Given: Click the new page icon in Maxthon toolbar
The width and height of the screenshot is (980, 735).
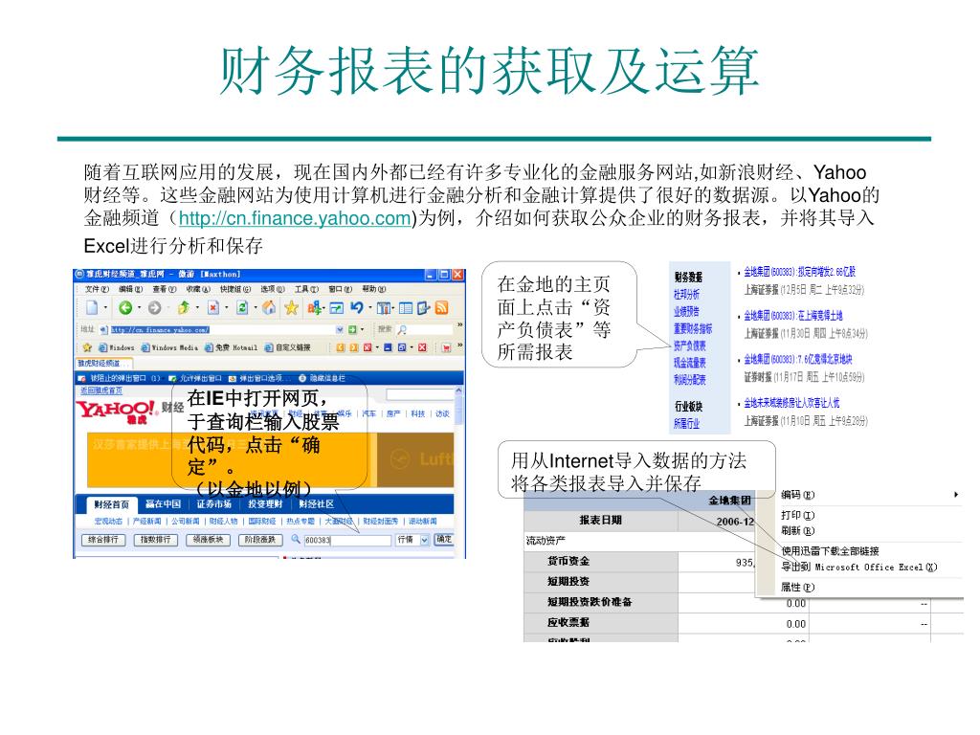Looking at the screenshot, I should pyautogui.click(x=92, y=307).
